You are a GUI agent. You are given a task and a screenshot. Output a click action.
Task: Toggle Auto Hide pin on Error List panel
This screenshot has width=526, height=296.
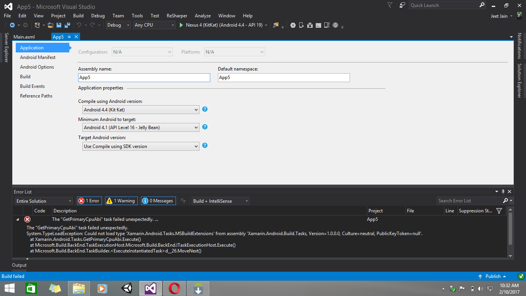pos(503,192)
